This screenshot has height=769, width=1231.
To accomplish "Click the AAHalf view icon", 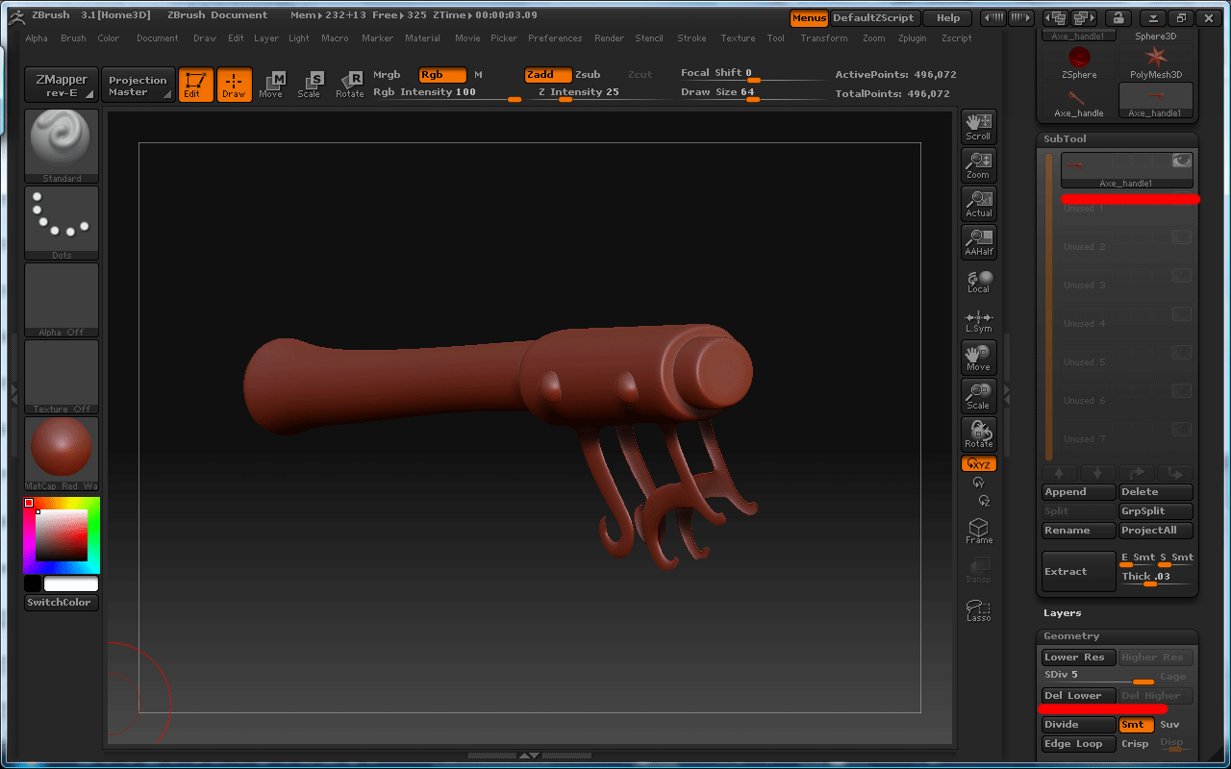I will [978, 241].
